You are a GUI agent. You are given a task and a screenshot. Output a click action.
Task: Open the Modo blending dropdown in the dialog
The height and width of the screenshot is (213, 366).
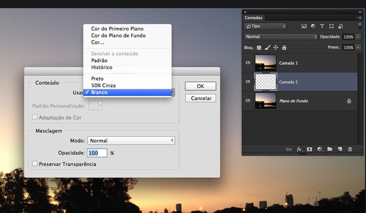(x=131, y=141)
